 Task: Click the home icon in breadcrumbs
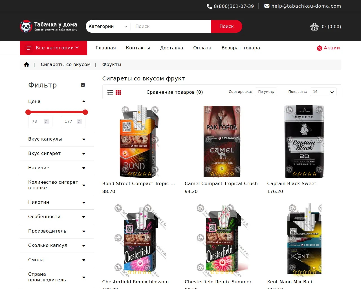pyautogui.click(x=27, y=64)
